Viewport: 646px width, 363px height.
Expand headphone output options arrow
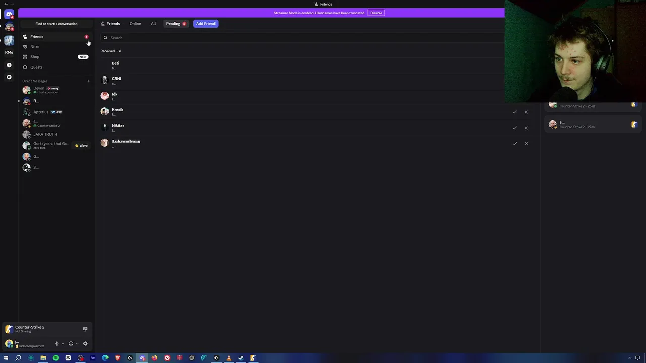[x=77, y=344]
